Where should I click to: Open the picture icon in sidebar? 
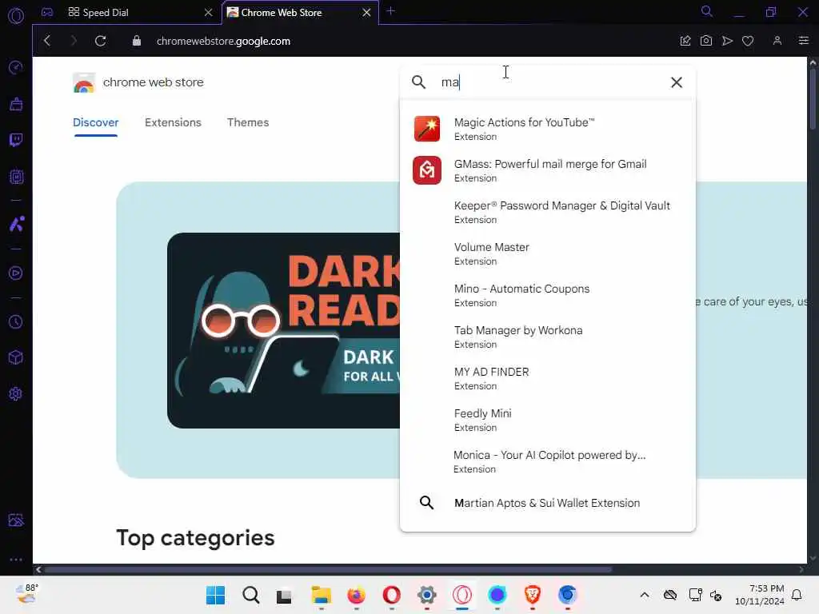[16, 520]
